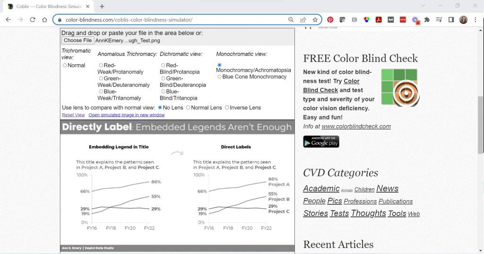The height and width of the screenshot is (254, 484).
Task: Click the Color Blind Check target image
Action: click(x=400, y=87)
